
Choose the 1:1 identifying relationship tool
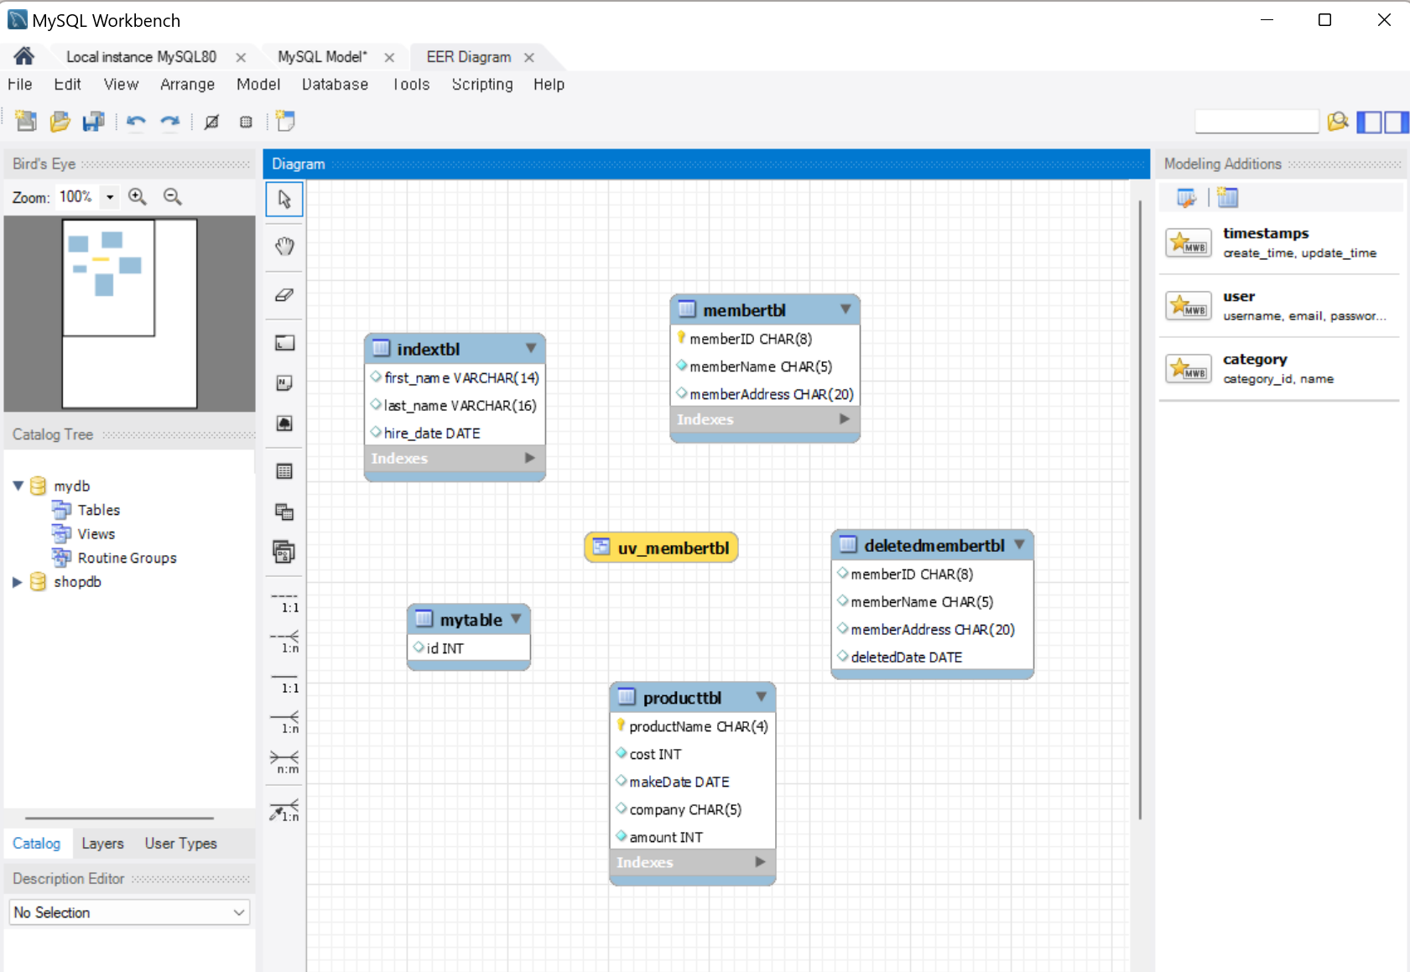click(x=285, y=684)
